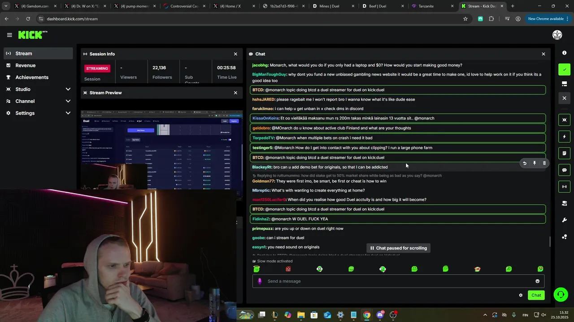
Task: Open Discord from the taskbar
Action: pyautogui.click(x=380, y=315)
